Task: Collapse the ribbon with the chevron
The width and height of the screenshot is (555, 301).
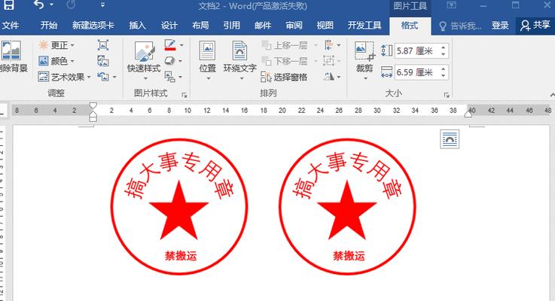Action: pyautogui.click(x=552, y=95)
